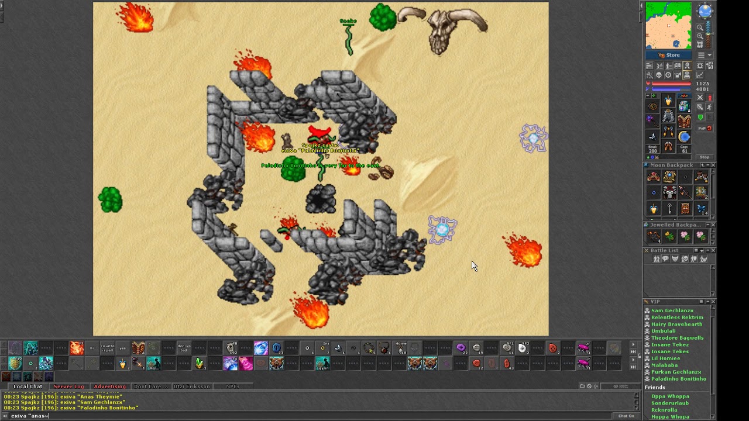
Task: Toggle Battle List hide NPCs filter
Action: coord(665,258)
